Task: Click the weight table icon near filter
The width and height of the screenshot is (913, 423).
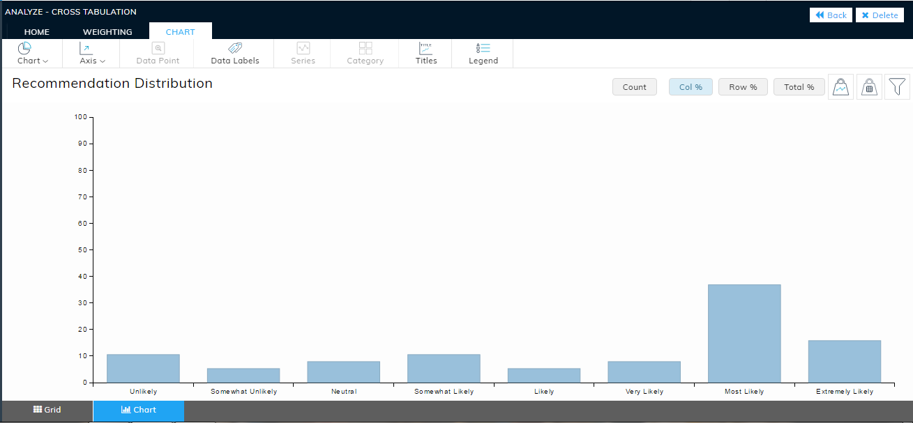Action: 869,87
